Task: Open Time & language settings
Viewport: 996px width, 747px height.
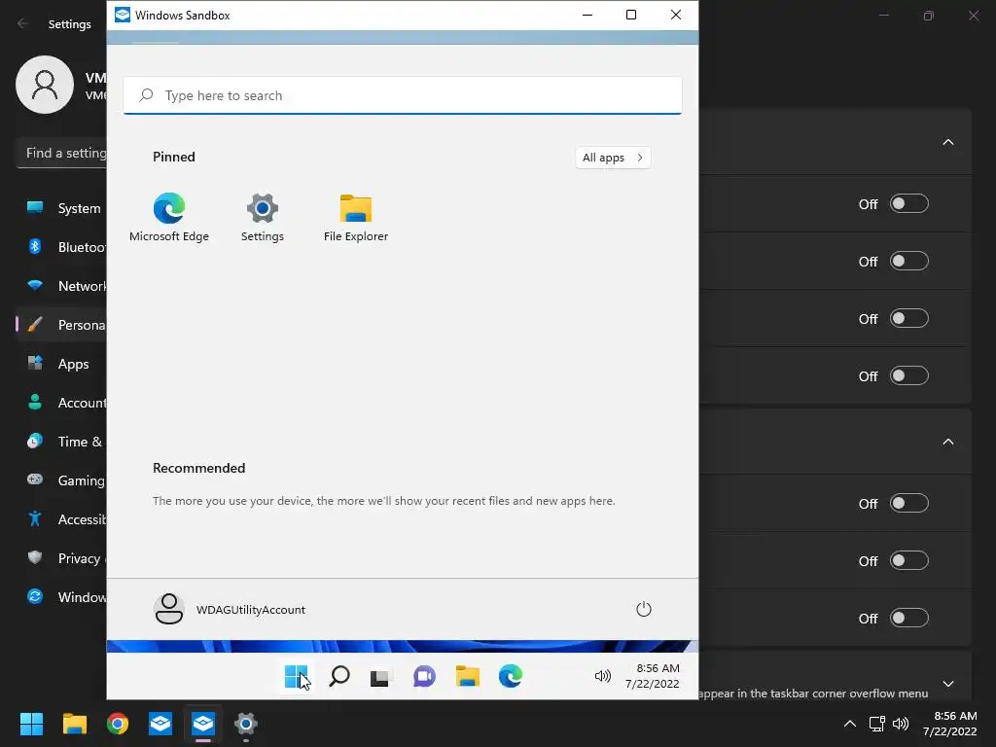Action: coord(62,442)
